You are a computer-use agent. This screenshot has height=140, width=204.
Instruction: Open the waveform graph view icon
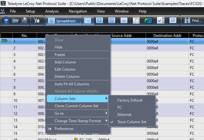(x=124, y=20)
